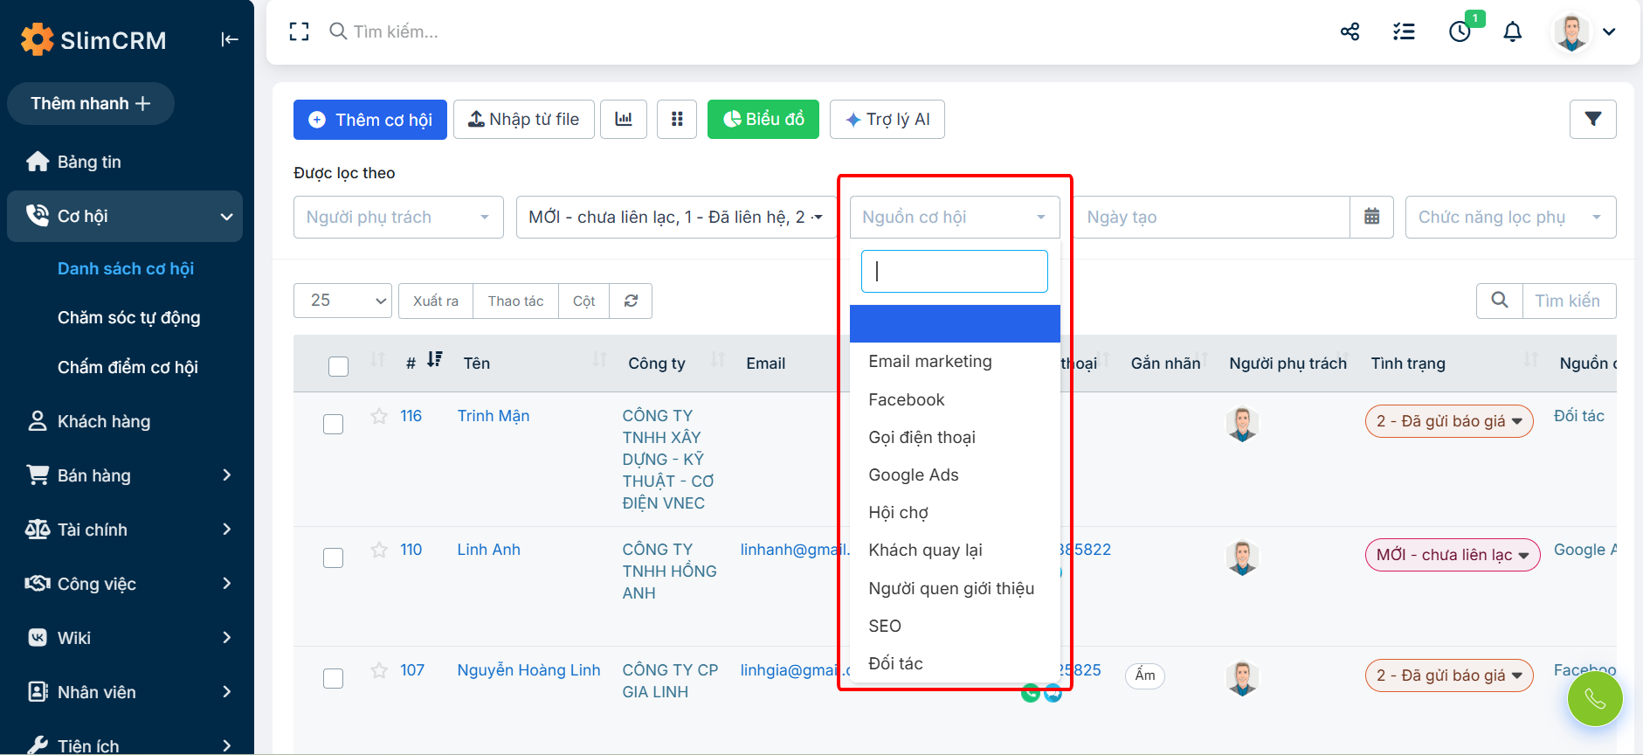Tick the checkbox for row 116
1643x755 pixels.
tap(334, 425)
